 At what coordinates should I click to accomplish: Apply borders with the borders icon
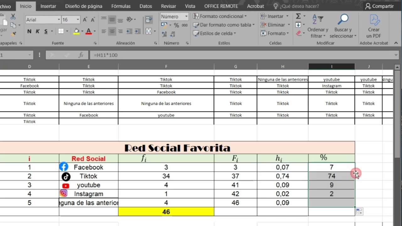pos(61,31)
